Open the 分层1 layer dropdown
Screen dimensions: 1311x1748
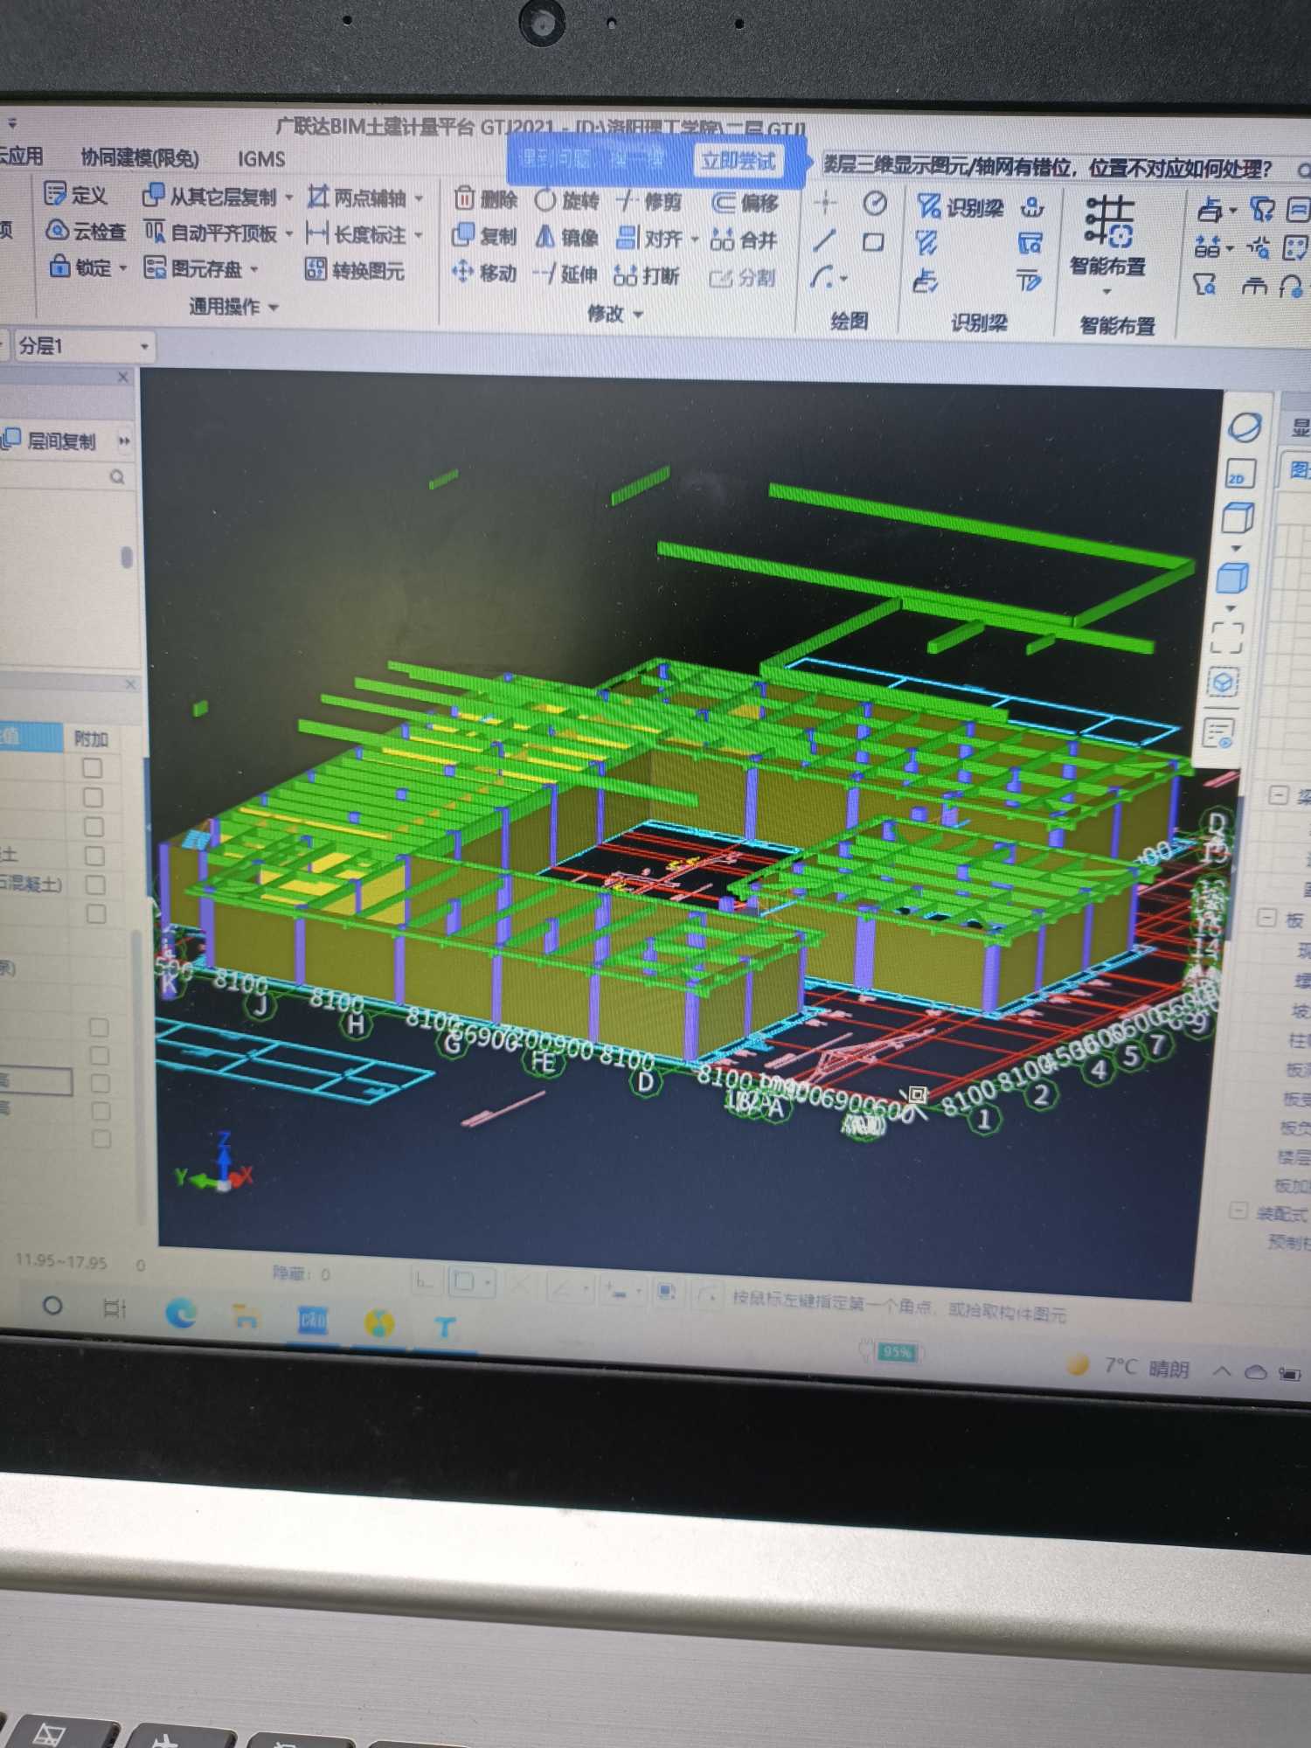(83, 346)
